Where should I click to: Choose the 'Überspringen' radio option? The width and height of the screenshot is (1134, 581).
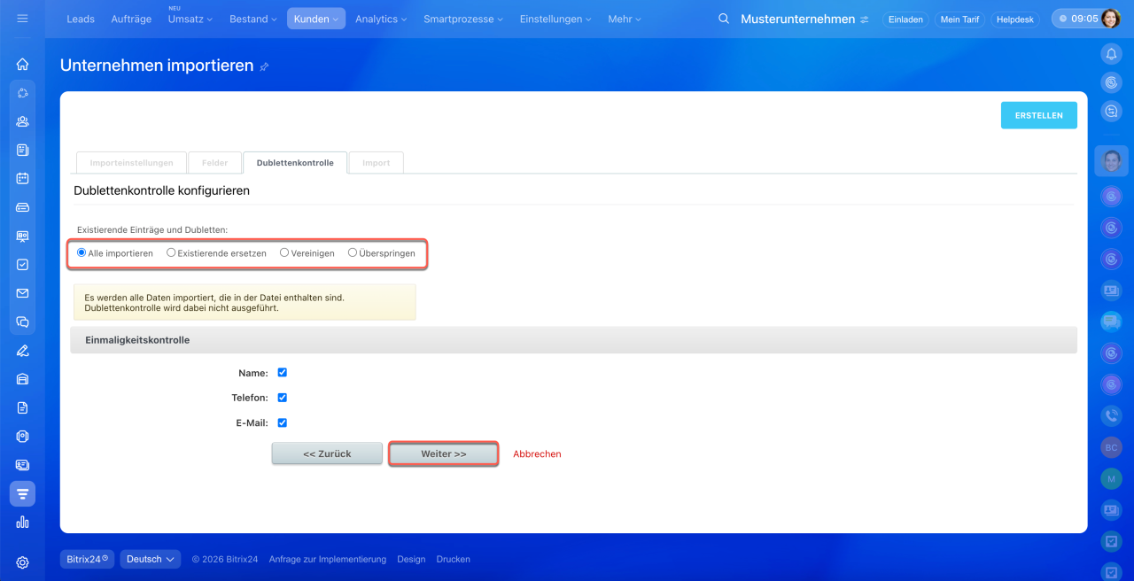[353, 252]
